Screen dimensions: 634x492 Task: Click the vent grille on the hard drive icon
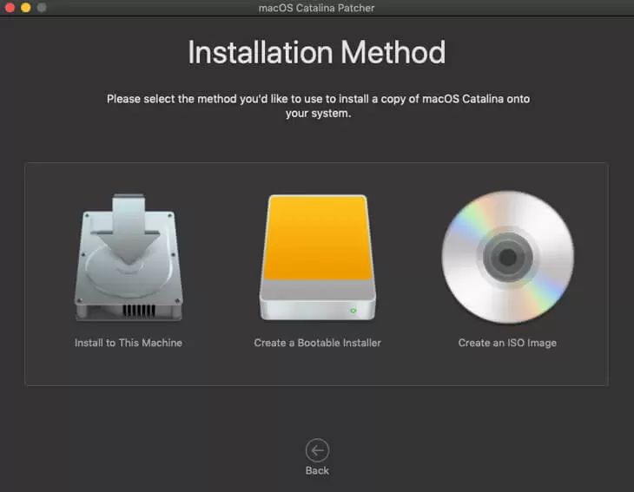(139, 311)
